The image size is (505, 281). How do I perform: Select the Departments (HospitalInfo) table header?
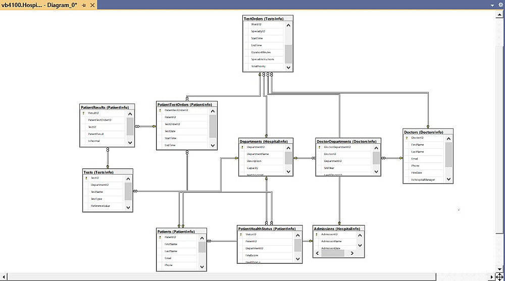pos(266,141)
